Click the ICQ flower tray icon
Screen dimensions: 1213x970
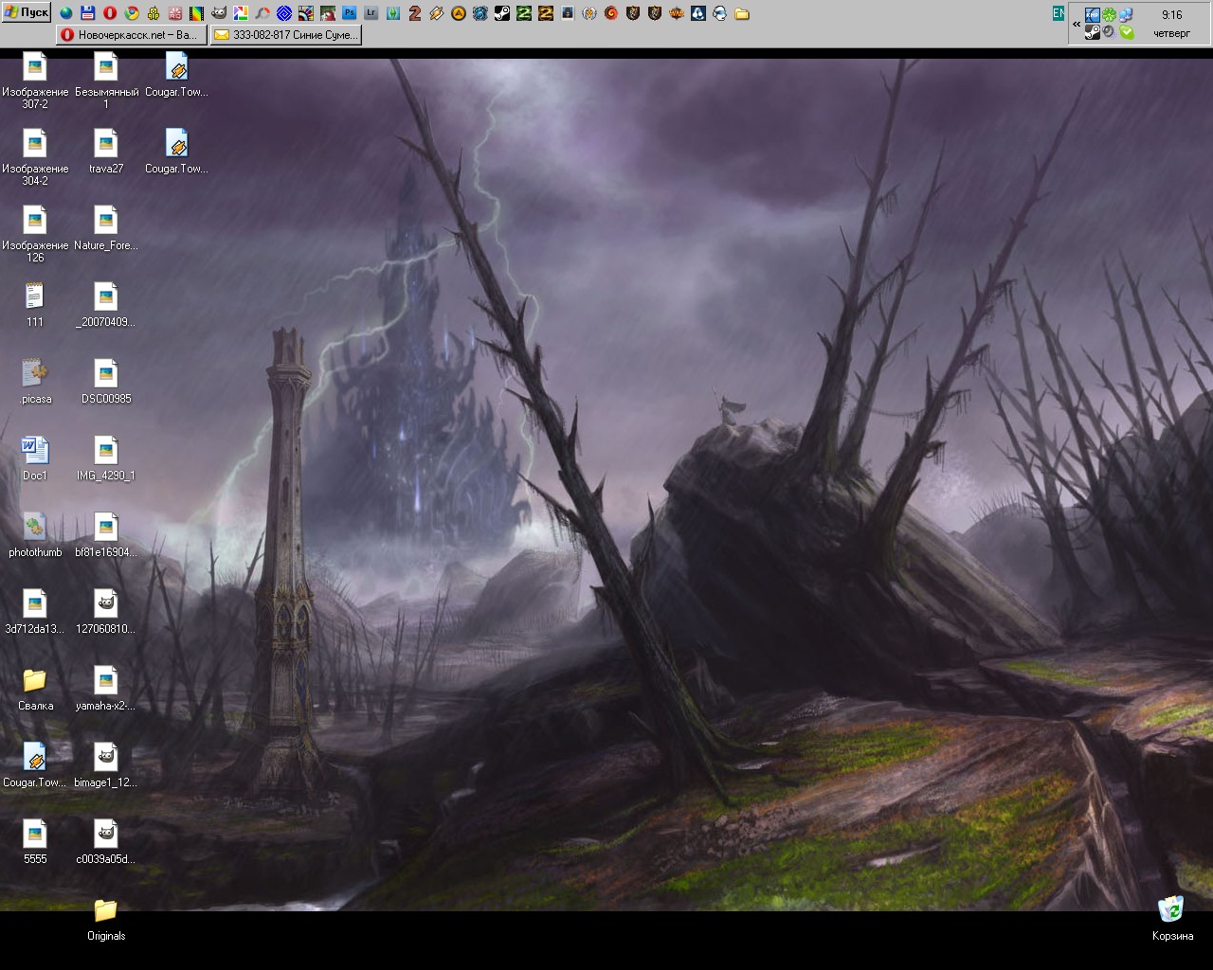(x=1109, y=14)
